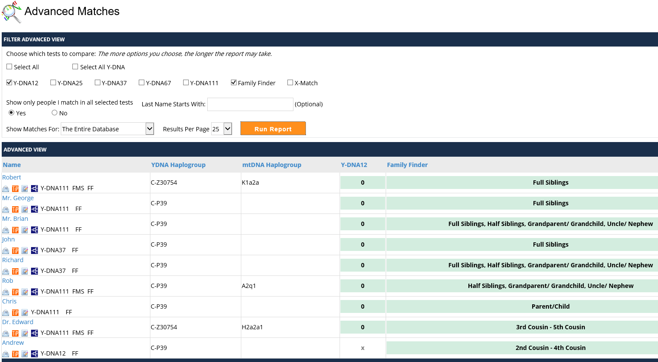658x362 pixels.
Task: Enable the X-Match checkbox
Action: coord(290,82)
